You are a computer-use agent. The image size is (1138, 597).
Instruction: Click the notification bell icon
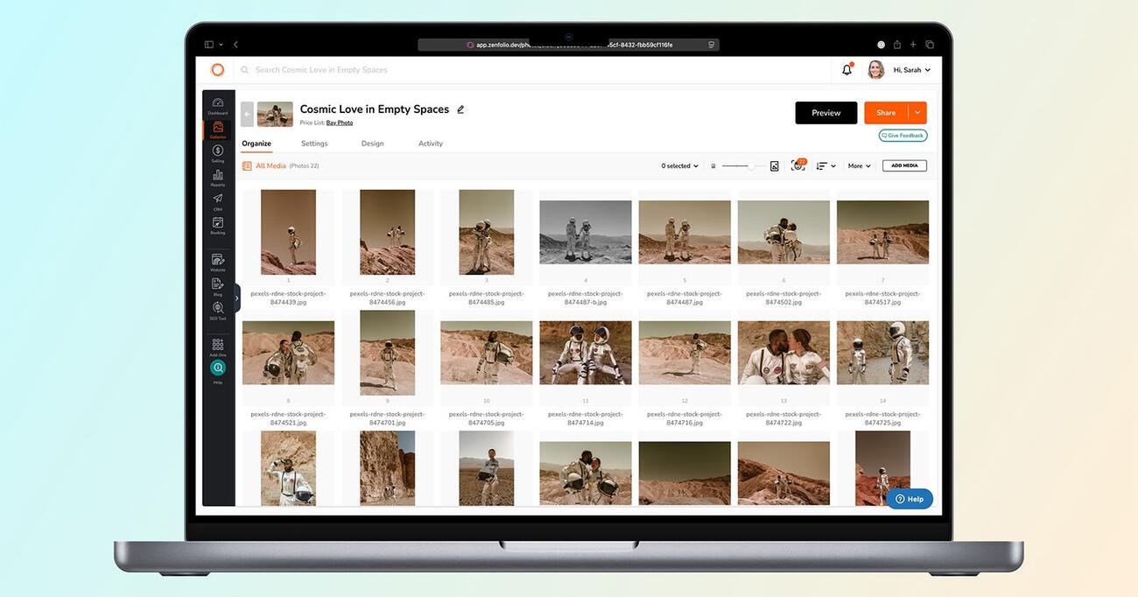coord(846,70)
